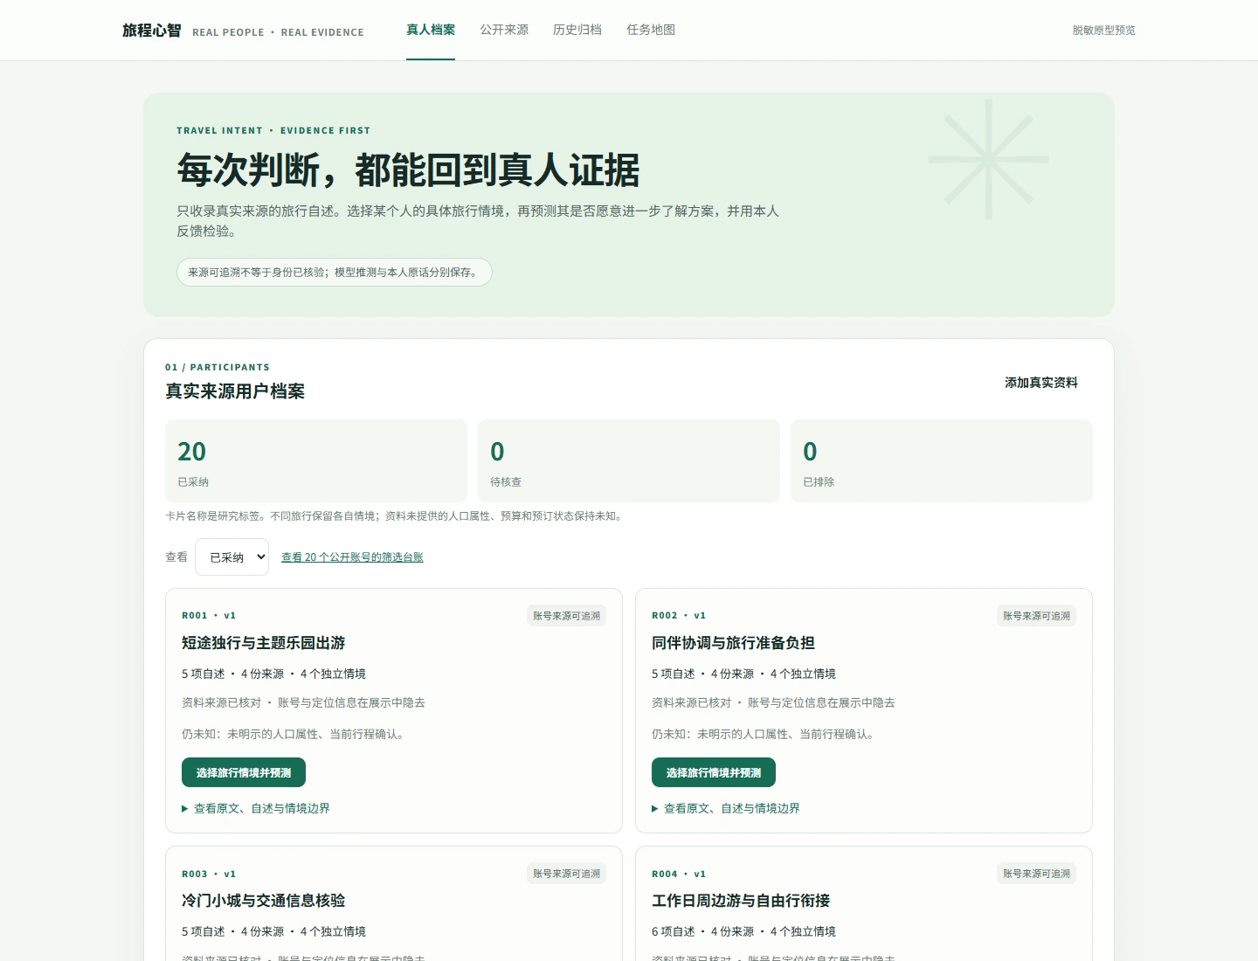The height and width of the screenshot is (961, 1258).
Task: Expand 查看原文、自述与情境边界 in the R002 card
Action: tap(726, 808)
